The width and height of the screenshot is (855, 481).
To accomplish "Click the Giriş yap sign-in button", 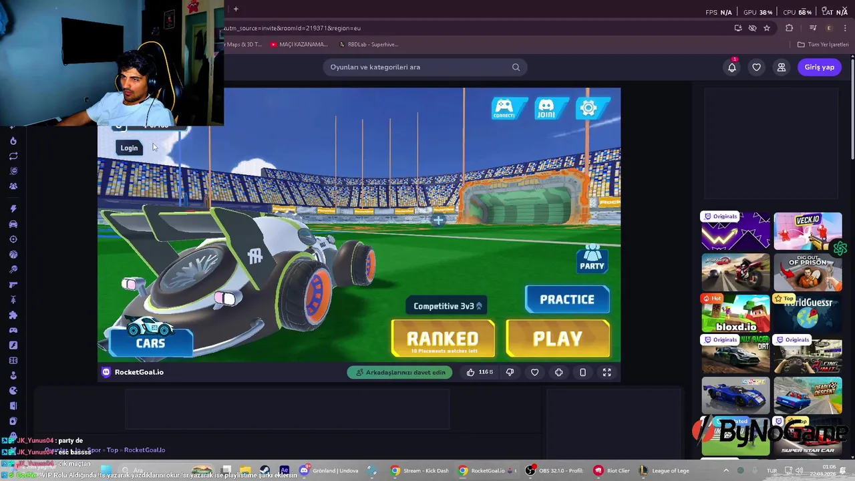I will 819,67.
